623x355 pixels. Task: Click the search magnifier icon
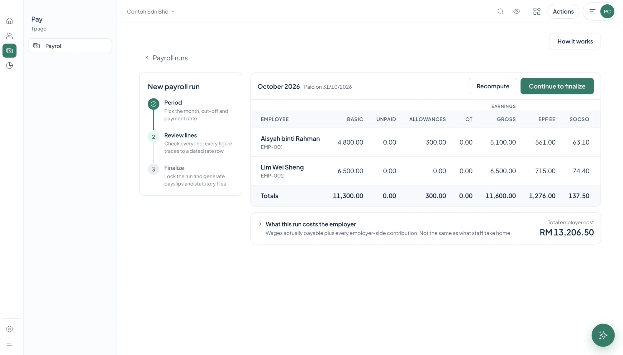point(500,12)
